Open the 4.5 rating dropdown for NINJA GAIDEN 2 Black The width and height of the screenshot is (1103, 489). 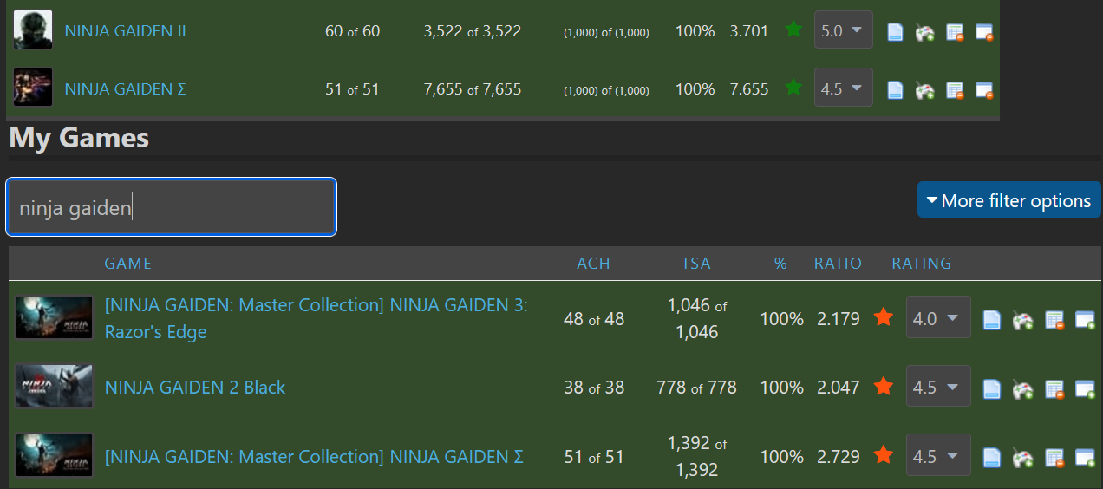coord(937,388)
